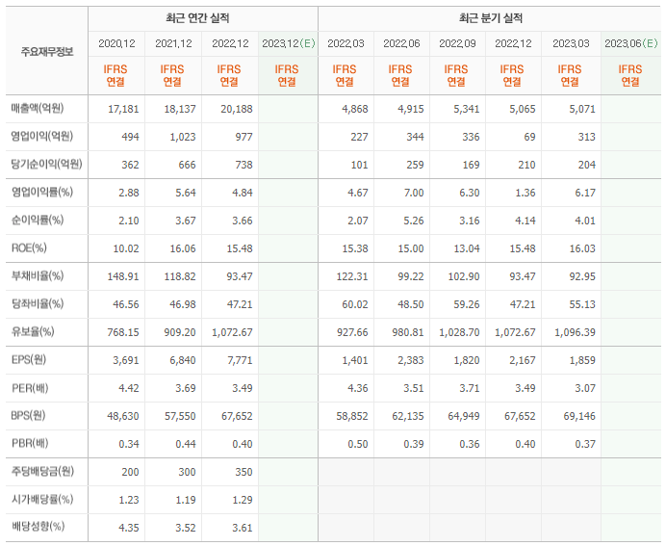Select the ROE(%) row label
This screenshot has width=666, height=546.
[x=29, y=247]
